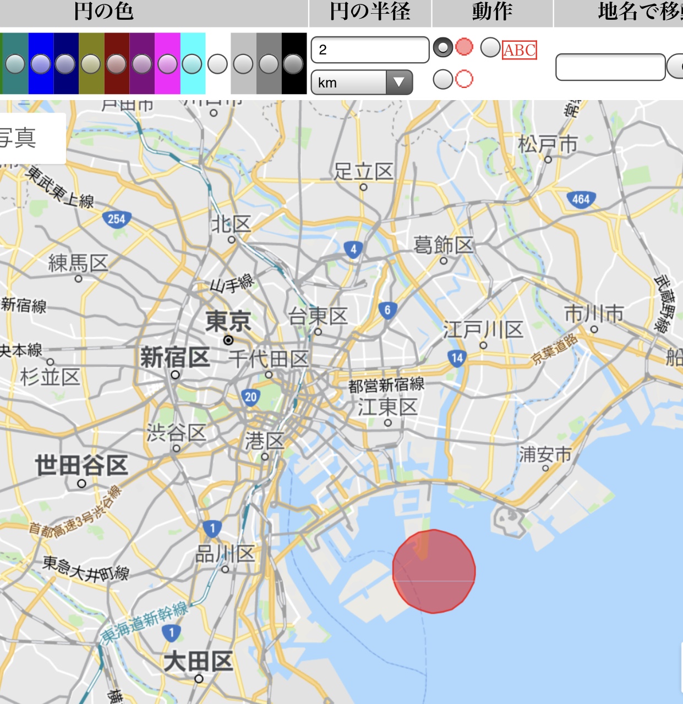Pick the cyan circle color

coord(192,64)
